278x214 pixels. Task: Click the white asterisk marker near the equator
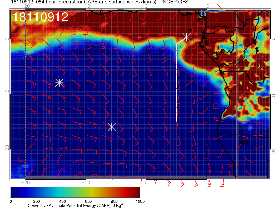[x=186, y=37]
